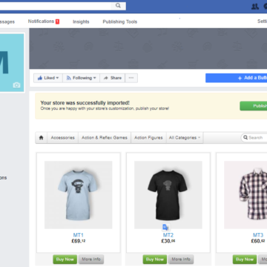This screenshot has height=267, width=267.
Task: Click Buy Now for MT2
Action: [x=155, y=260]
